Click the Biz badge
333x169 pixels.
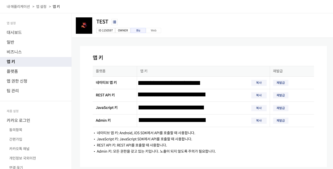(x=138, y=30)
